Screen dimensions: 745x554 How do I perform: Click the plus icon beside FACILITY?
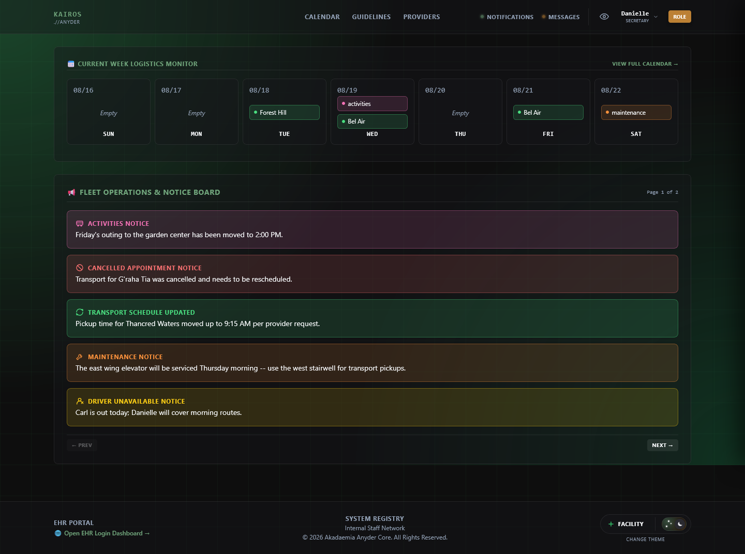pyautogui.click(x=611, y=524)
